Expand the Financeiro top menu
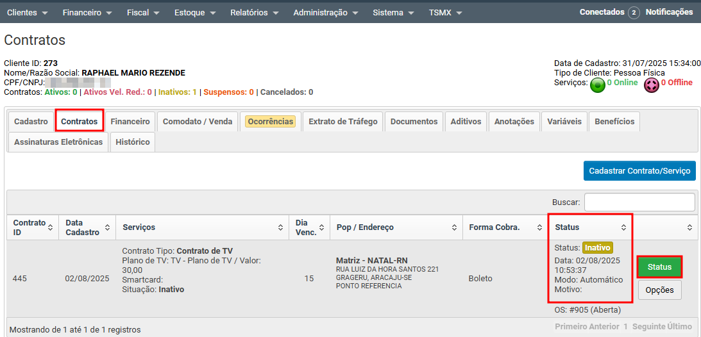The image size is (701, 337). click(87, 13)
